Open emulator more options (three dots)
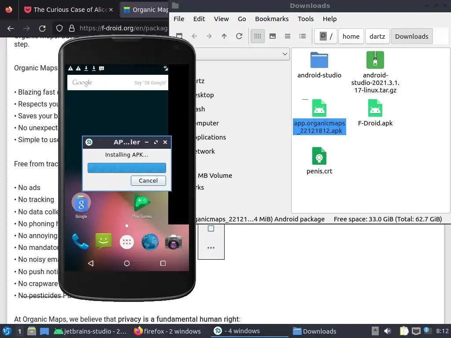This screenshot has height=338, width=451. click(x=211, y=248)
